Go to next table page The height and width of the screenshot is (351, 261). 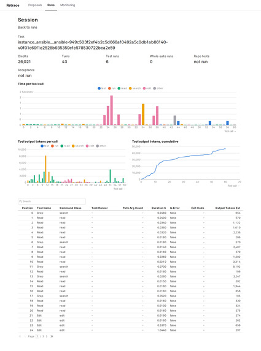(47, 336)
